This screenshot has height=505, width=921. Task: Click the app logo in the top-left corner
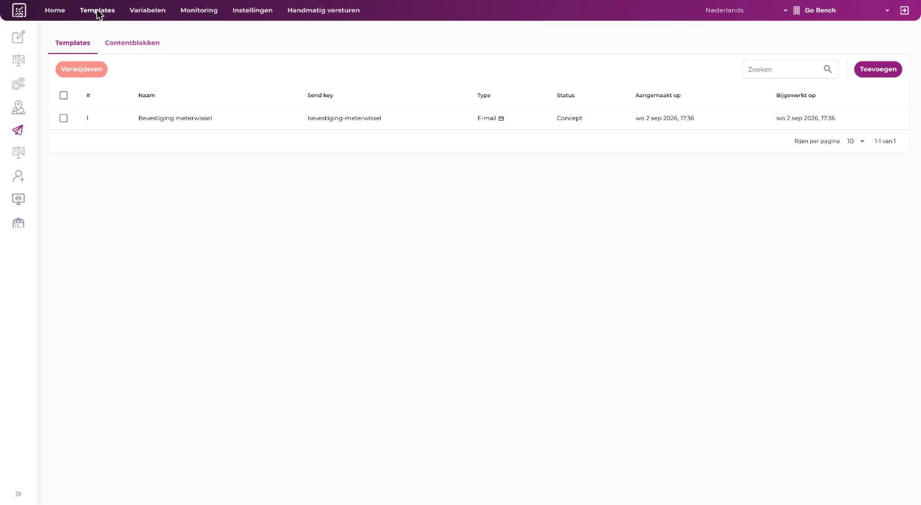pyautogui.click(x=19, y=10)
